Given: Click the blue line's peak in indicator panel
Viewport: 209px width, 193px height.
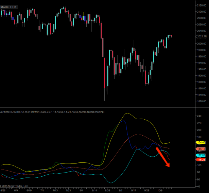Looking at the screenshot, I should pos(122,121).
